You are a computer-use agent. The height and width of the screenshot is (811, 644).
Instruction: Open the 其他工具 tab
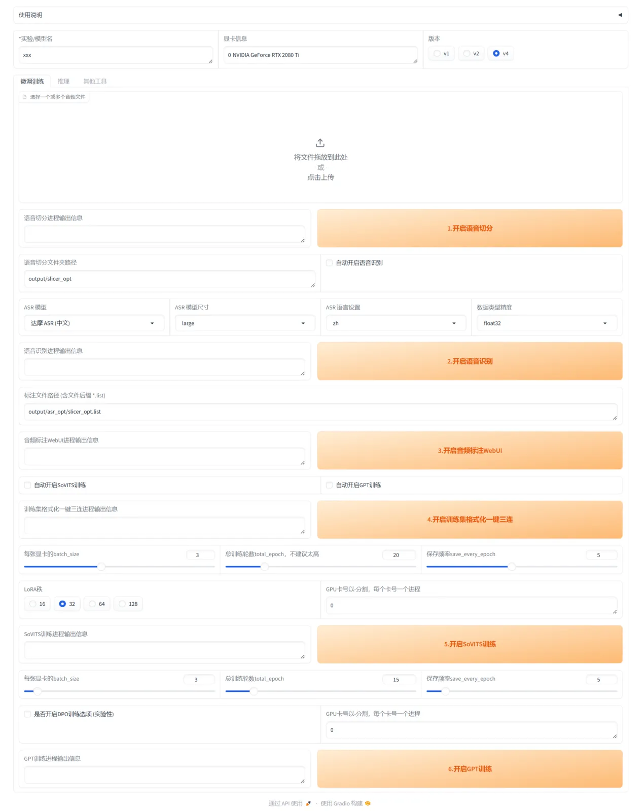click(95, 81)
